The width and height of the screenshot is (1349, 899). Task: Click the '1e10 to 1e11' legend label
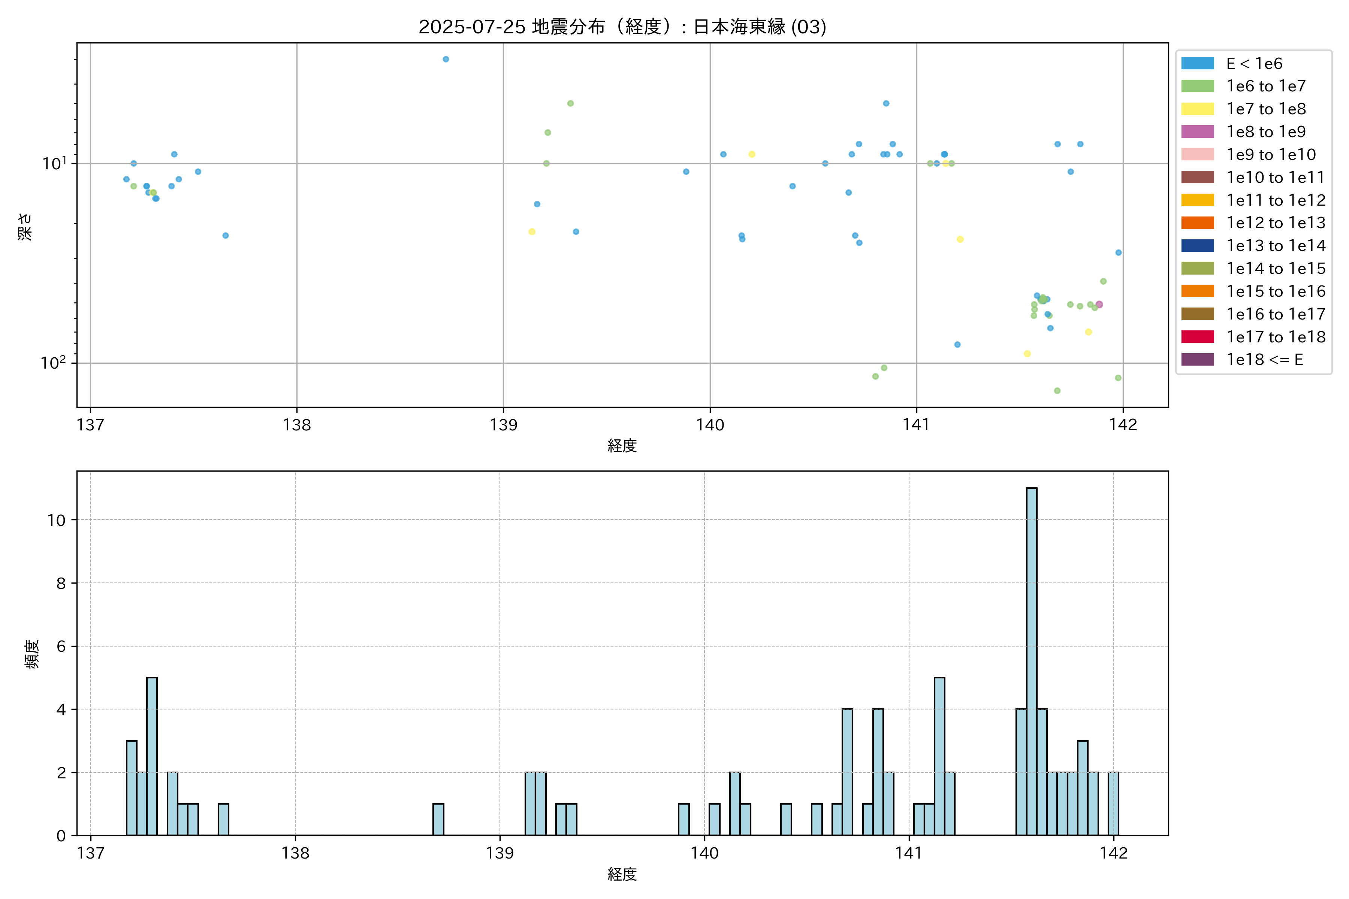(x=1275, y=177)
